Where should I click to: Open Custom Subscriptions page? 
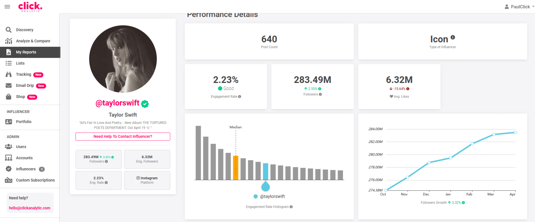[35, 180]
